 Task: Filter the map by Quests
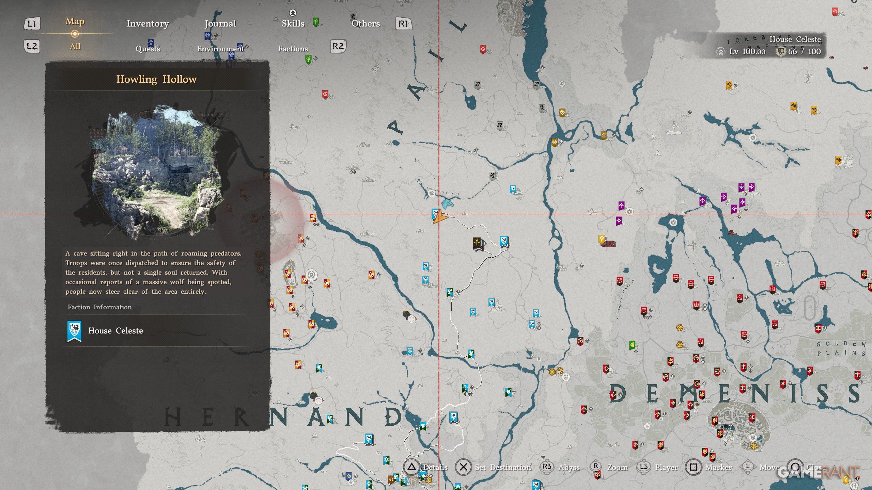[x=147, y=49]
